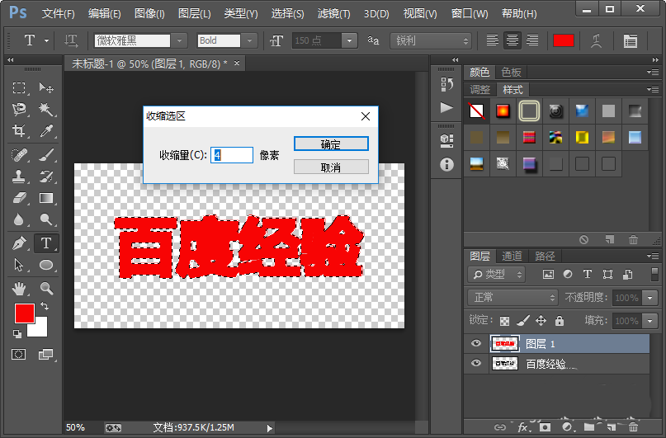This screenshot has width=666, height=438.
Task: Open the blend mode 正常 dropdown
Action: (512, 297)
